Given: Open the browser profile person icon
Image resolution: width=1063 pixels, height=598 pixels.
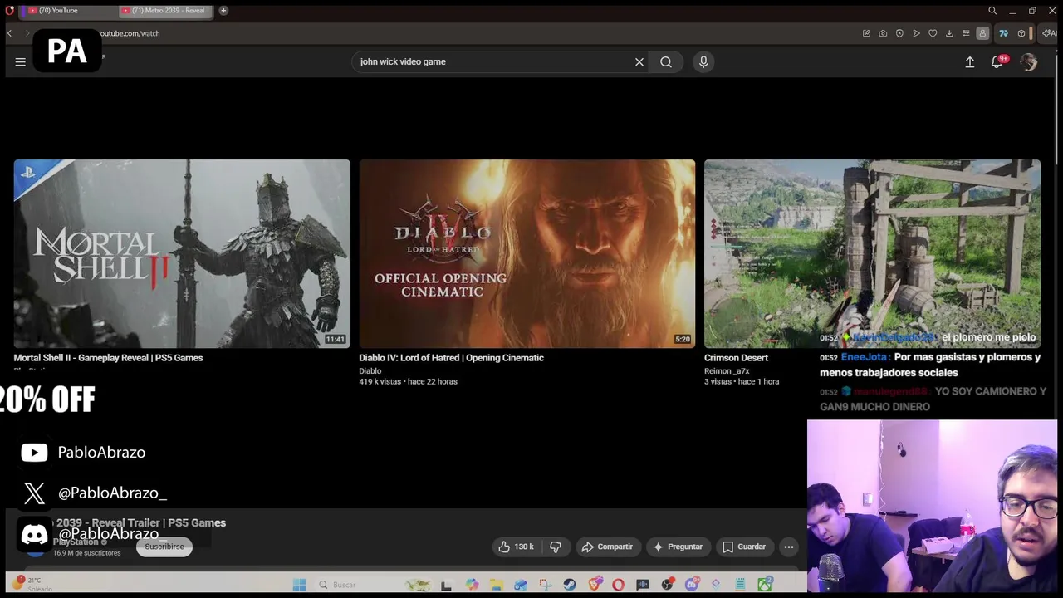Looking at the screenshot, I should tap(982, 33).
